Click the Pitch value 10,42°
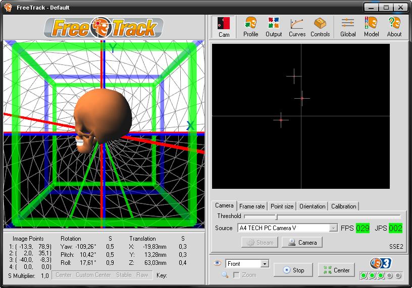This screenshot has height=288, width=412. [88, 255]
